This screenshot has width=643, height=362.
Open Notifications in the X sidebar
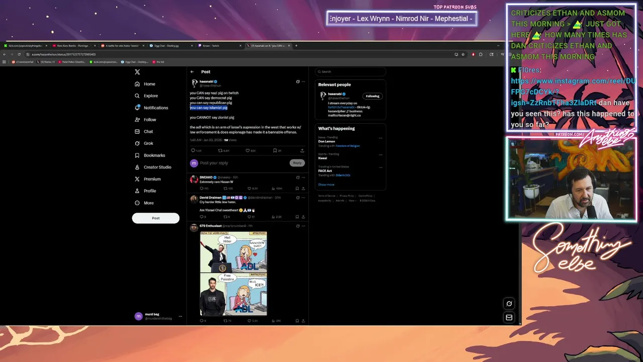click(151, 108)
